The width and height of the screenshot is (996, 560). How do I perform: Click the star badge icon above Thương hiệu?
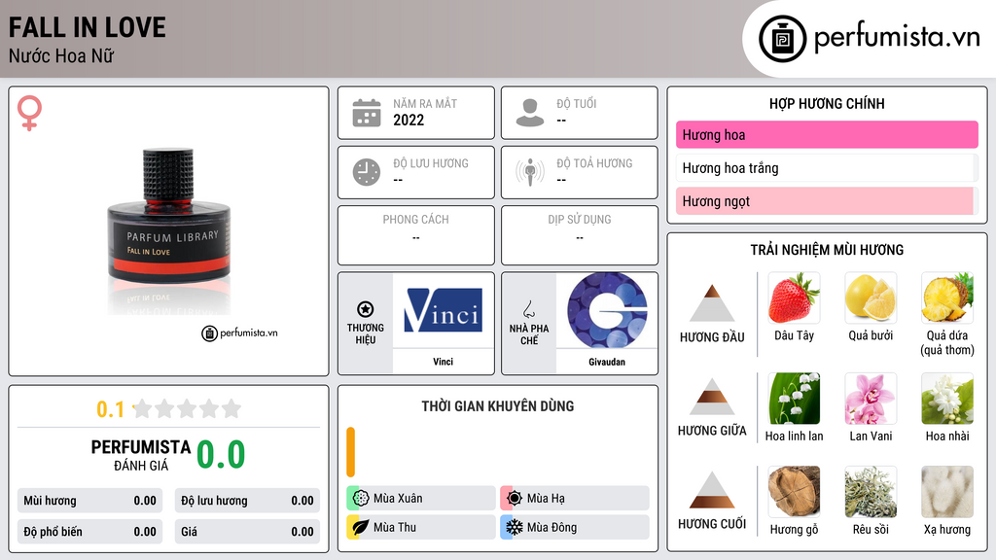(x=366, y=309)
